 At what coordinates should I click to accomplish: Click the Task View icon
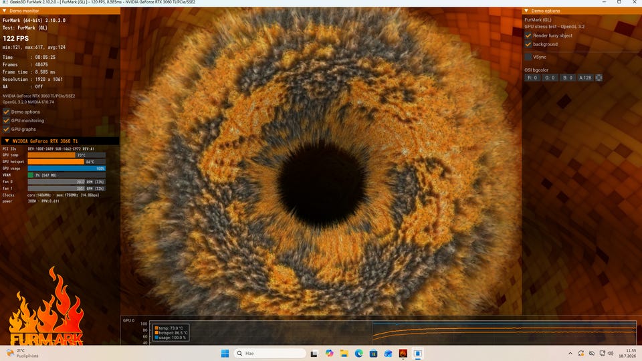click(x=314, y=353)
